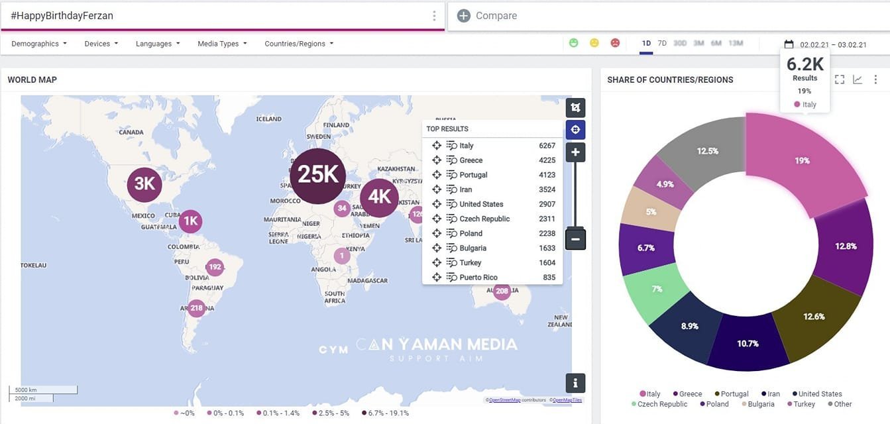Screen dimensions: 890x424
Task: Toggle the negative sentiment red face filter
Action: 615,43
